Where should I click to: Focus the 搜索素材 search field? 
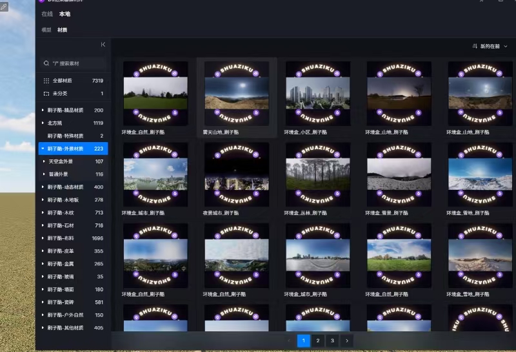tap(74, 63)
